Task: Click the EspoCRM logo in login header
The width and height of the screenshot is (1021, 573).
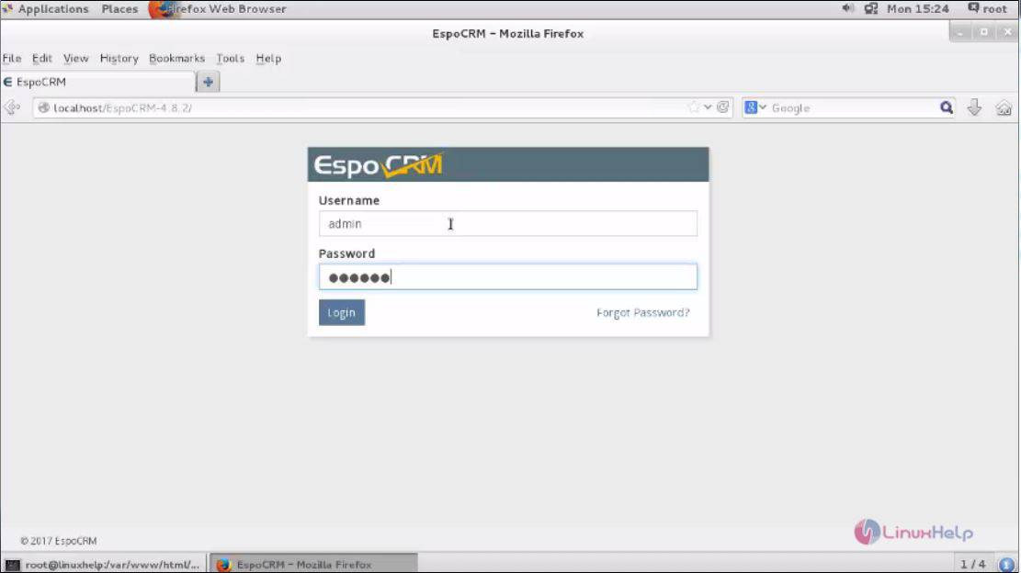Action: click(379, 165)
